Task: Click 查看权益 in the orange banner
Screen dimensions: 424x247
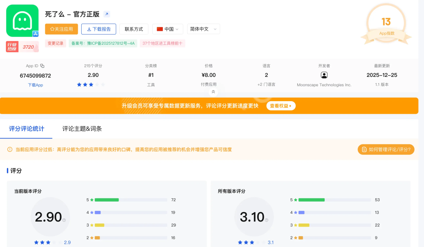Action: [x=281, y=106]
